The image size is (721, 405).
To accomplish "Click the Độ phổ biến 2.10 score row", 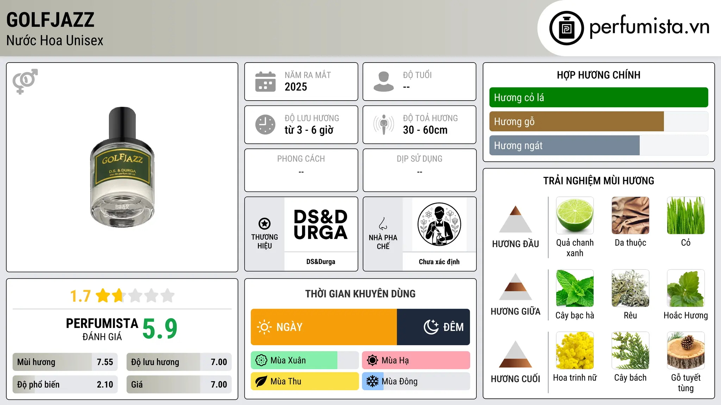I will [65, 384].
